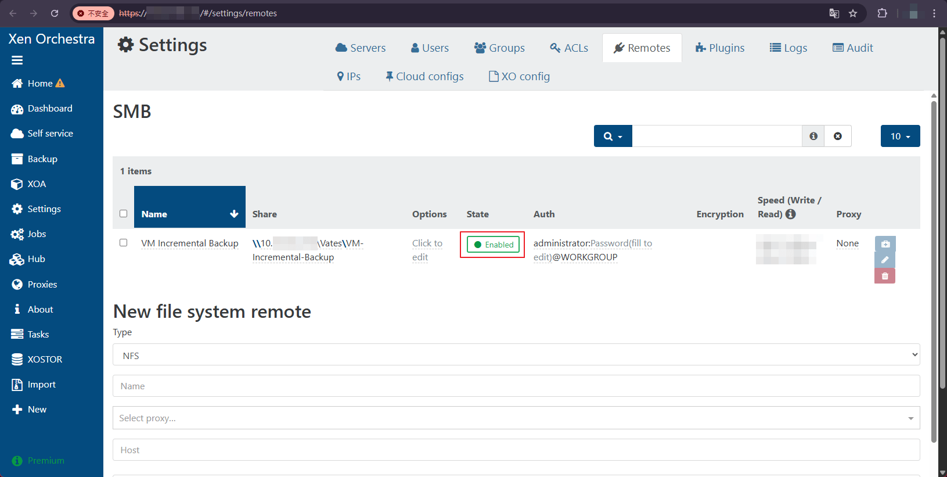947x477 pixels.
Task: Open the IPs tab
Action: 348,77
